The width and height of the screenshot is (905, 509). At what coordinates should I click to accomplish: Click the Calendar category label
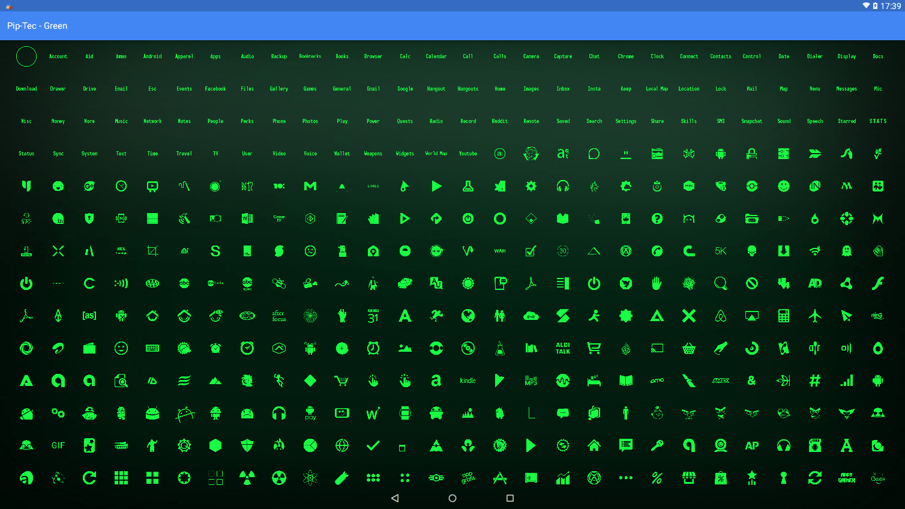[436, 56]
